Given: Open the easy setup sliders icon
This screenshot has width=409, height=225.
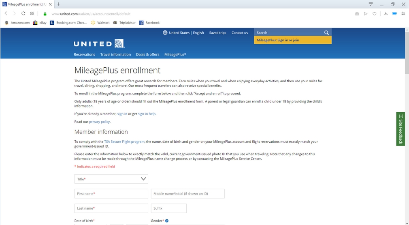Looking at the screenshot, I should 403,13.
